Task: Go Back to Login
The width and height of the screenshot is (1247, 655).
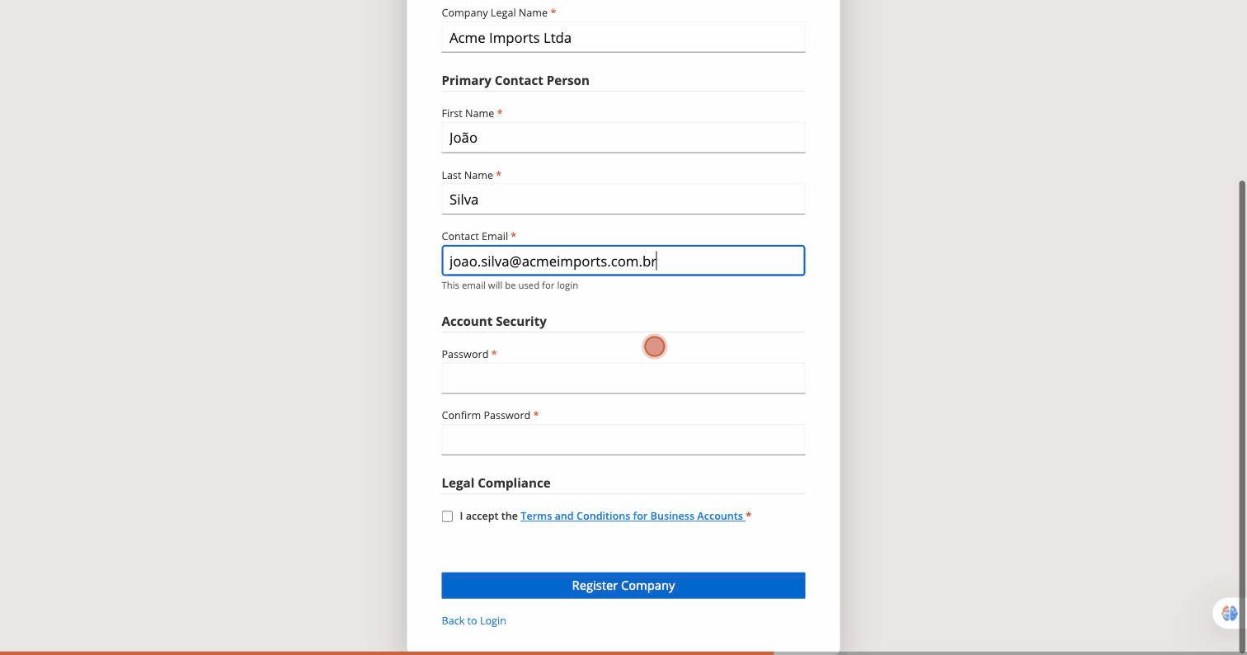Action: 473,620
